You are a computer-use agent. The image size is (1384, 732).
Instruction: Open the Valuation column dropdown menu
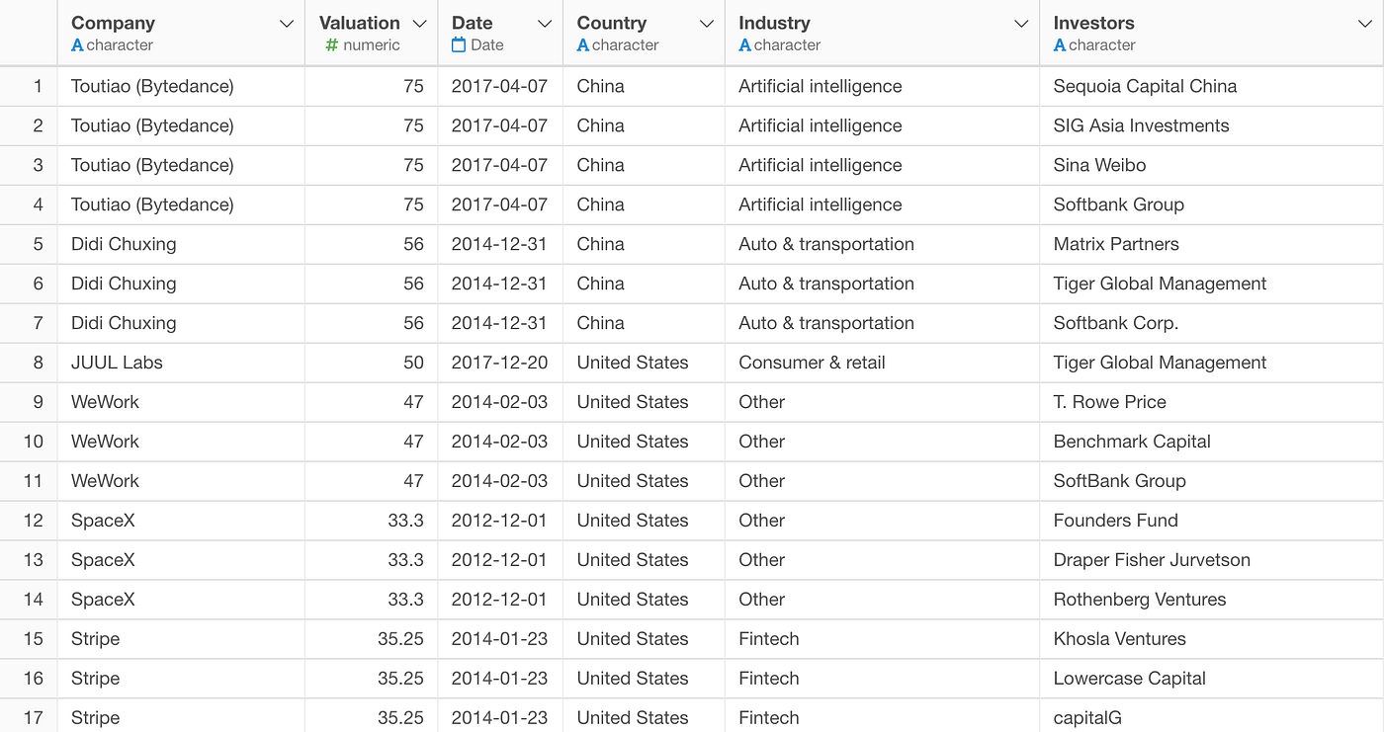(419, 23)
